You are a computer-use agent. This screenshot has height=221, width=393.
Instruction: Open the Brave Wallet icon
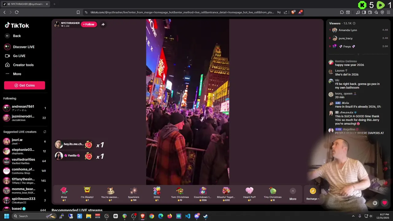tap(370, 12)
